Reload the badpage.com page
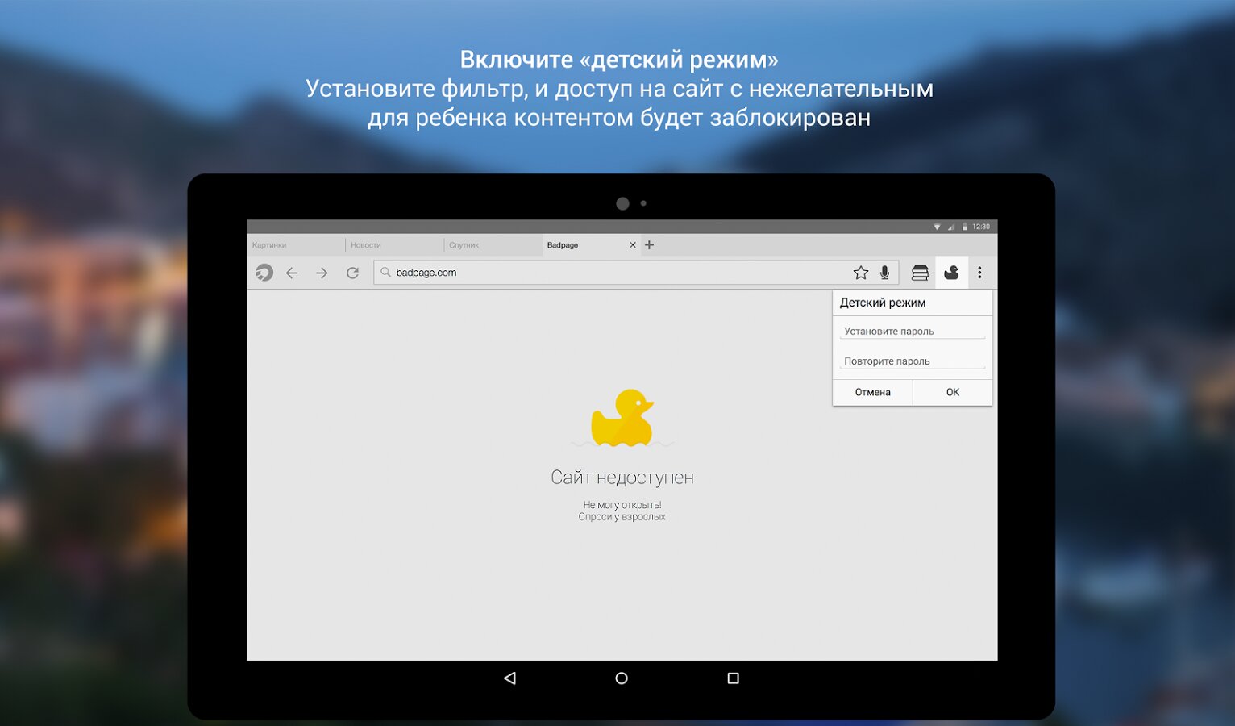Screen dimensions: 1235x726 coord(352,273)
